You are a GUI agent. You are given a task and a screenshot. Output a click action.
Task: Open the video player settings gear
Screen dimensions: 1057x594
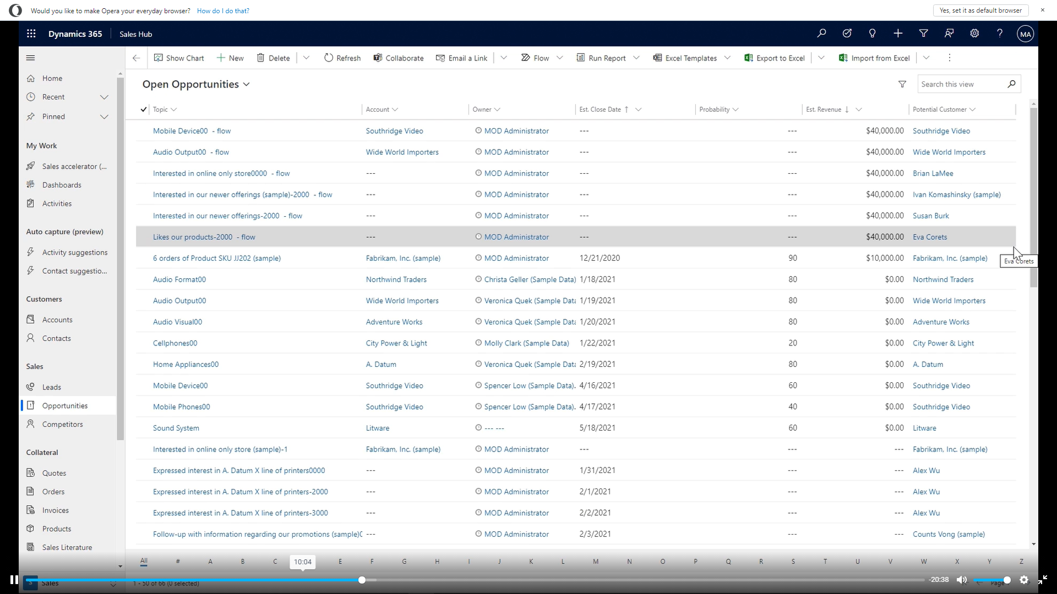[x=1024, y=580]
